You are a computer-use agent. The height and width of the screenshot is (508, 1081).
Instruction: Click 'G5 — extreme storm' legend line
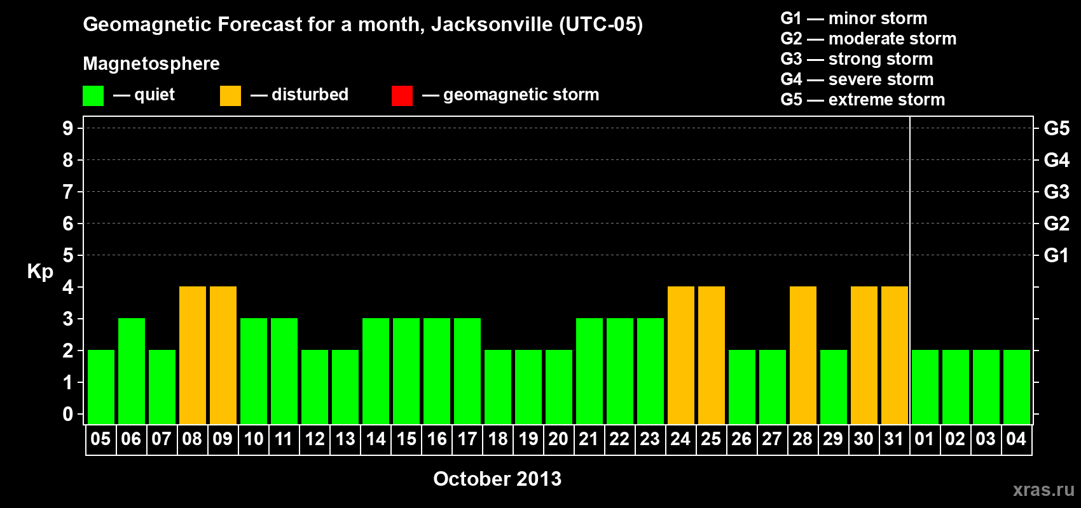(862, 100)
